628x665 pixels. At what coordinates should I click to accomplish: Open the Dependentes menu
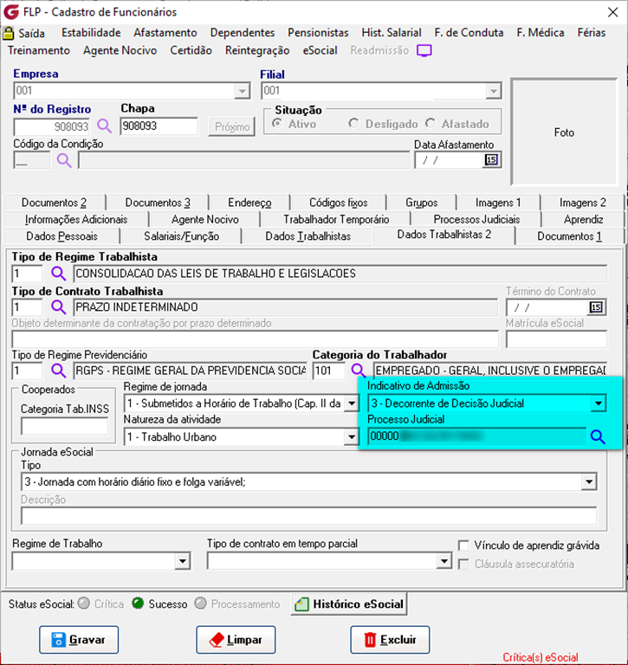point(243,33)
